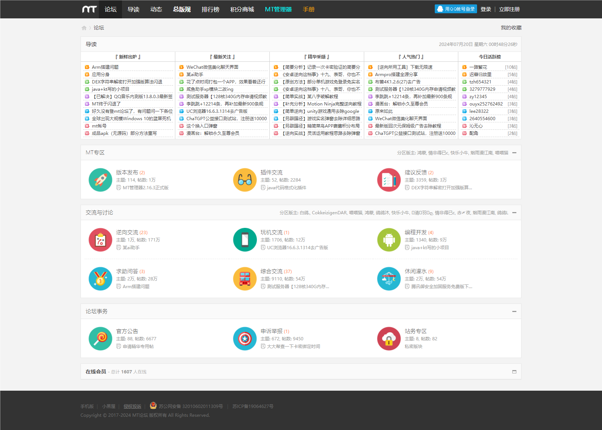Open thread 成品apk（无源码）部分方法重写
602x430 pixels.
(x=124, y=133)
